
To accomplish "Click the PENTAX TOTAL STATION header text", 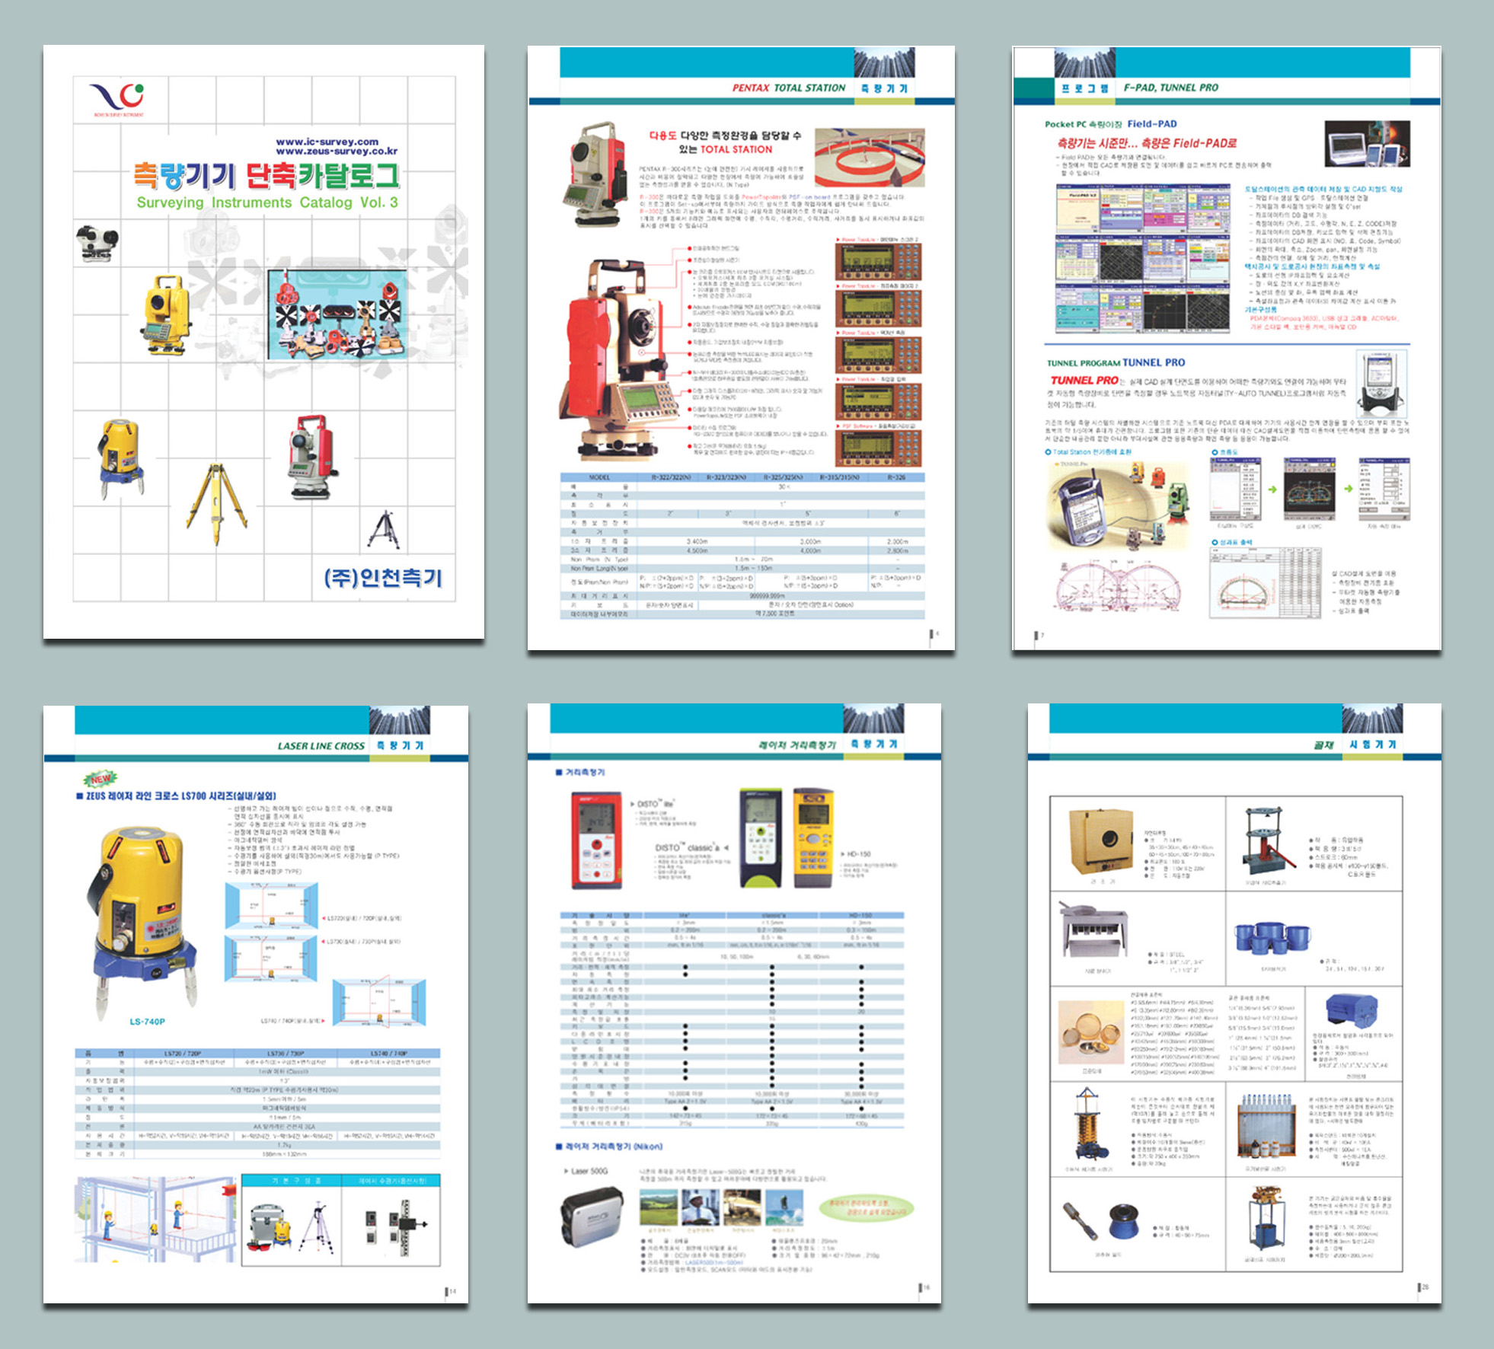I will [788, 88].
